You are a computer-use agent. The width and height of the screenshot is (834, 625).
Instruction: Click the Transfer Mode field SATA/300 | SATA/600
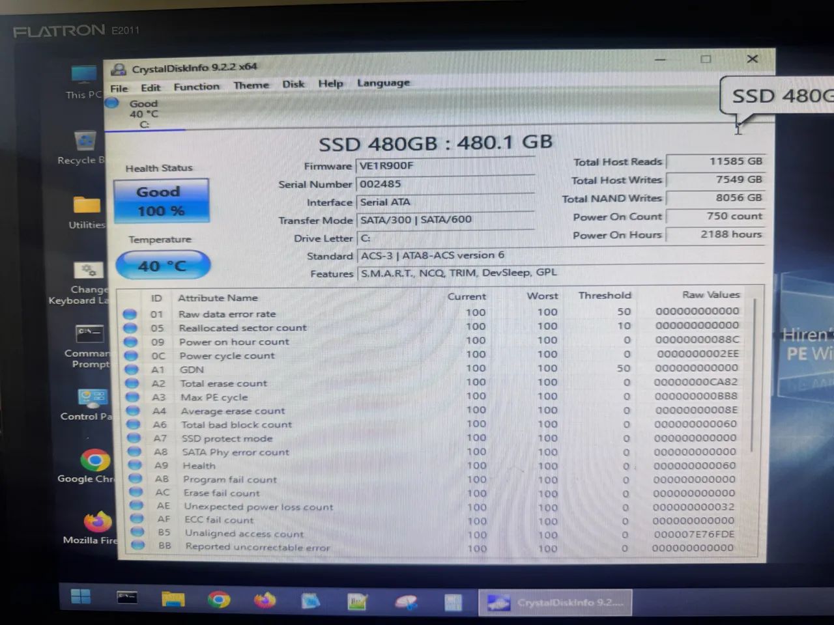pyautogui.click(x=446, y=220)
